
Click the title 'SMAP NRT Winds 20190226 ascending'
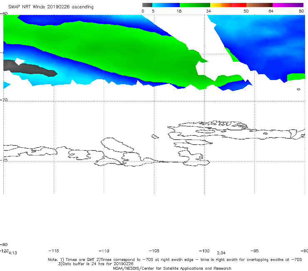tap(51, 7)
